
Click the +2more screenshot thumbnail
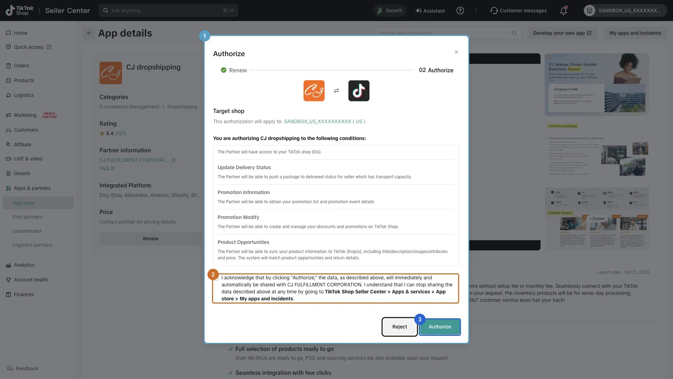coord(597,219)
